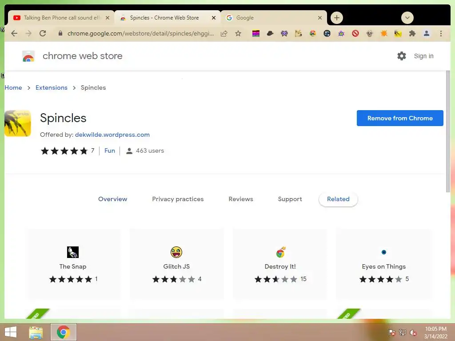
Task: Click the glitchy striped extension icon in toolbar
Action: [x=255, y=34]
